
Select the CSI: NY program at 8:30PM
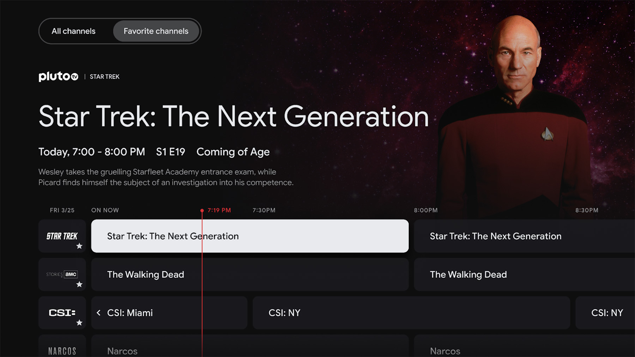point(605,313)
